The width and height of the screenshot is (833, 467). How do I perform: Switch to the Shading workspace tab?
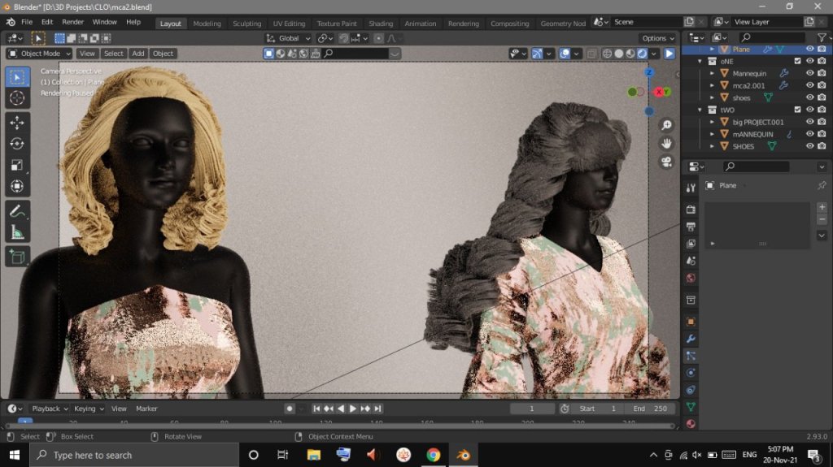click(x=380, y=24)
